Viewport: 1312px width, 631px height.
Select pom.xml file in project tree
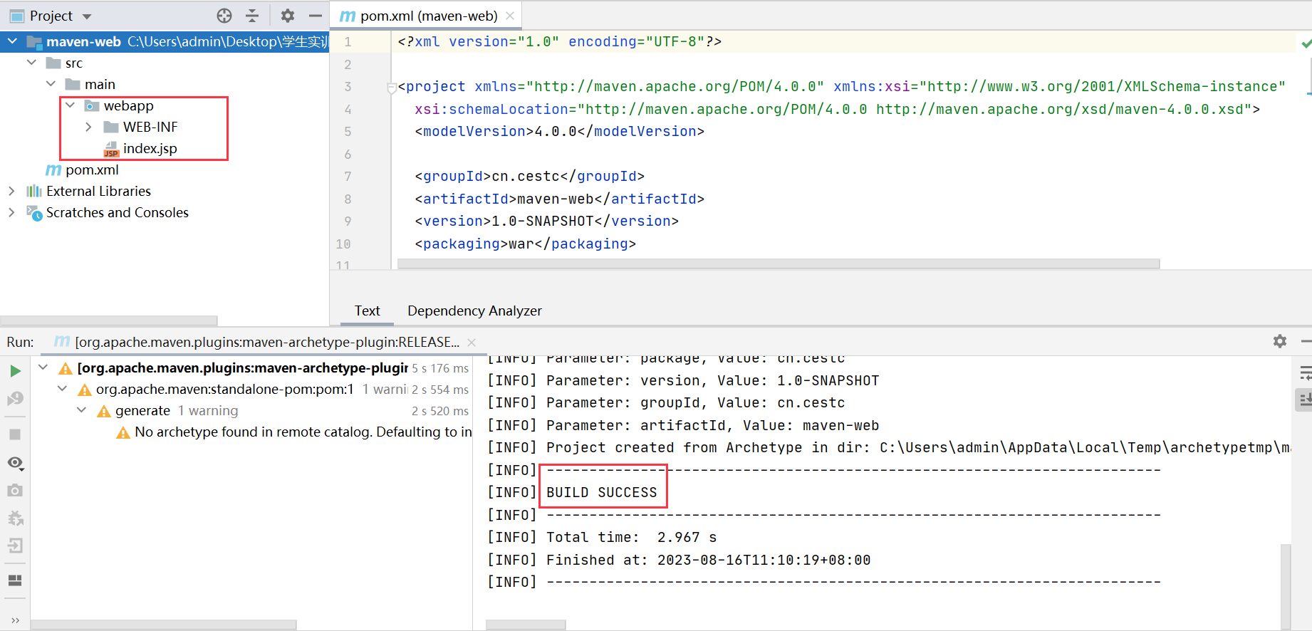92,170
